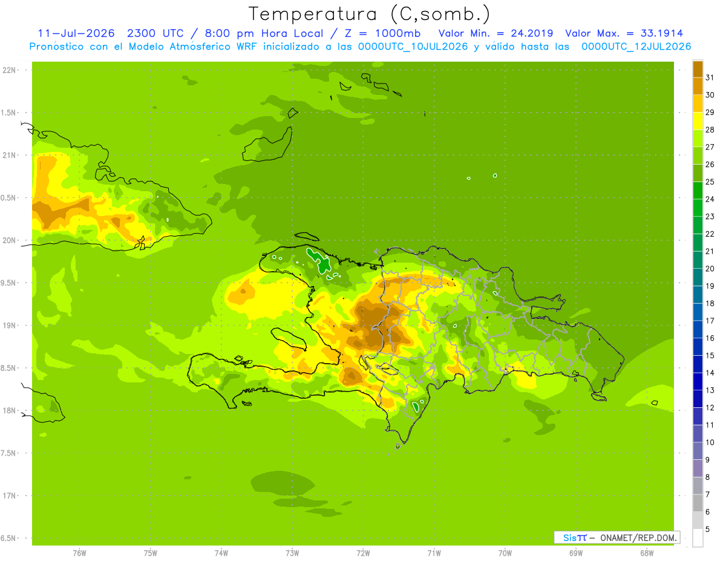Click the '2300 UTC' time text
The width and height of the screenshot is (726, 561).
(155, 33)
